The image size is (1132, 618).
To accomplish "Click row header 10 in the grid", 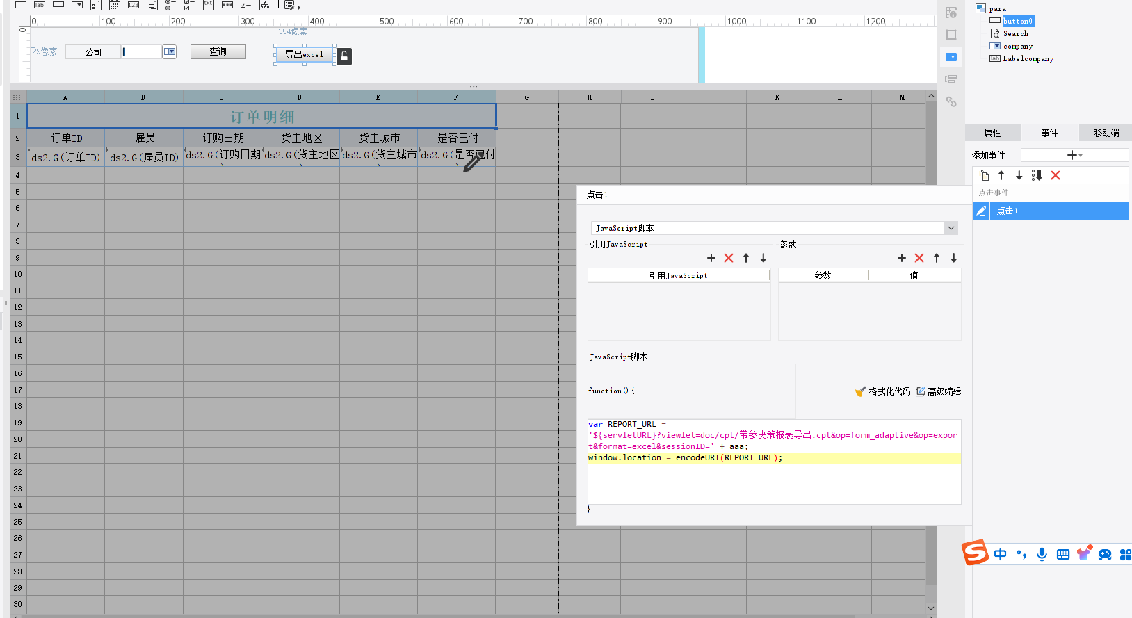I will [x=17, y=274].
